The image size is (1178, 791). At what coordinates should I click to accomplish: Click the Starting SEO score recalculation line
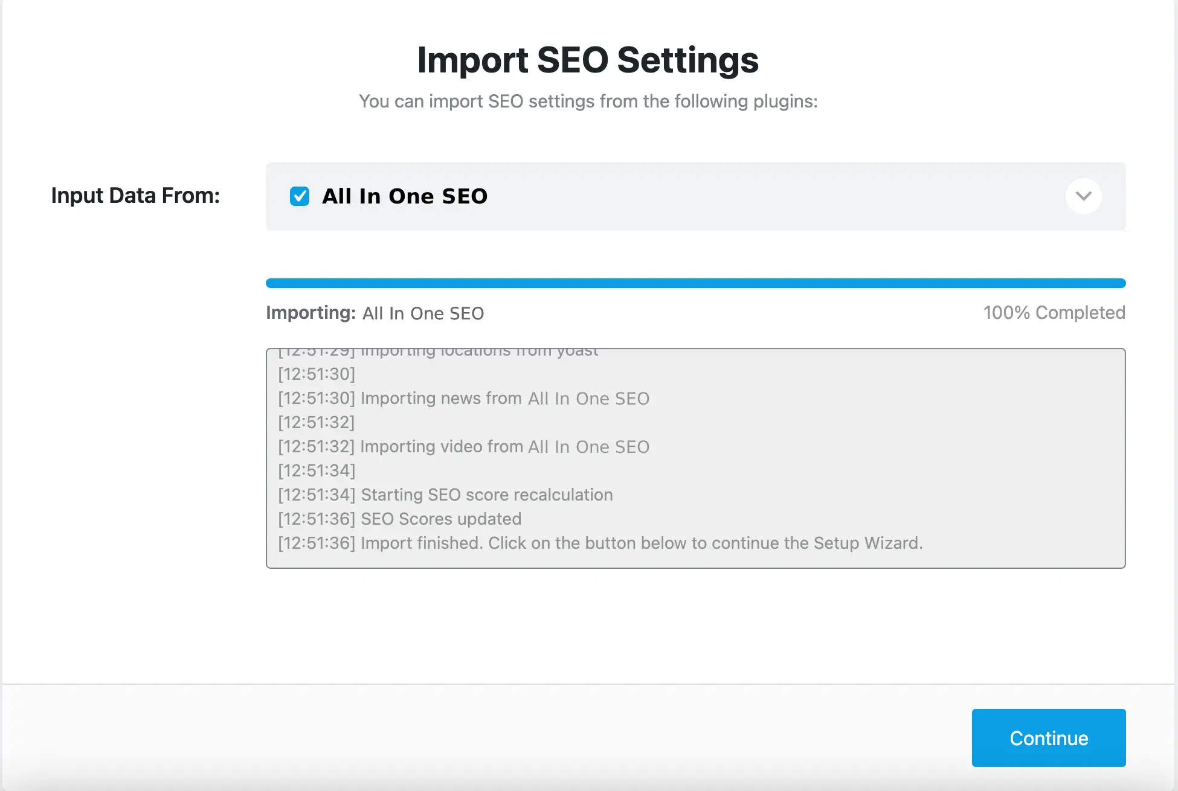click(x=445, y=495)
